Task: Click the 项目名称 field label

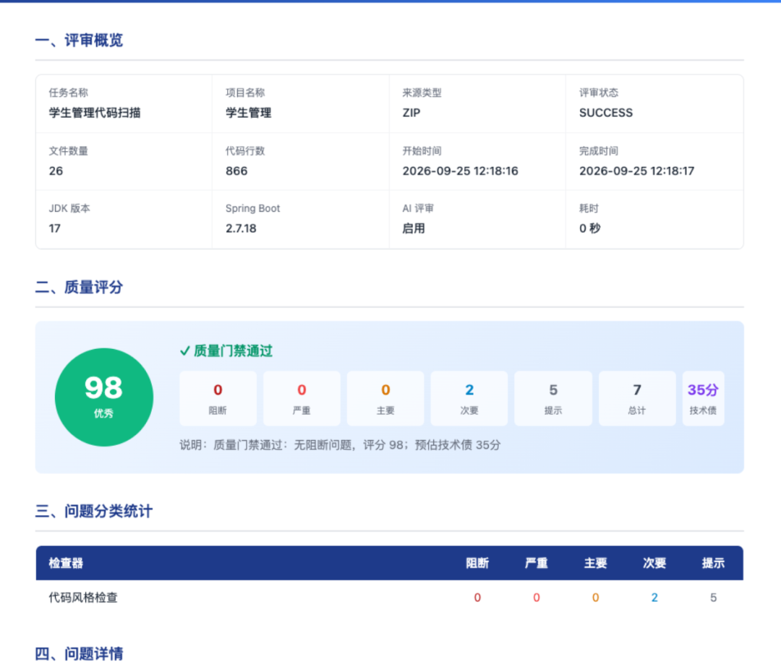Action: click(245, 92)
